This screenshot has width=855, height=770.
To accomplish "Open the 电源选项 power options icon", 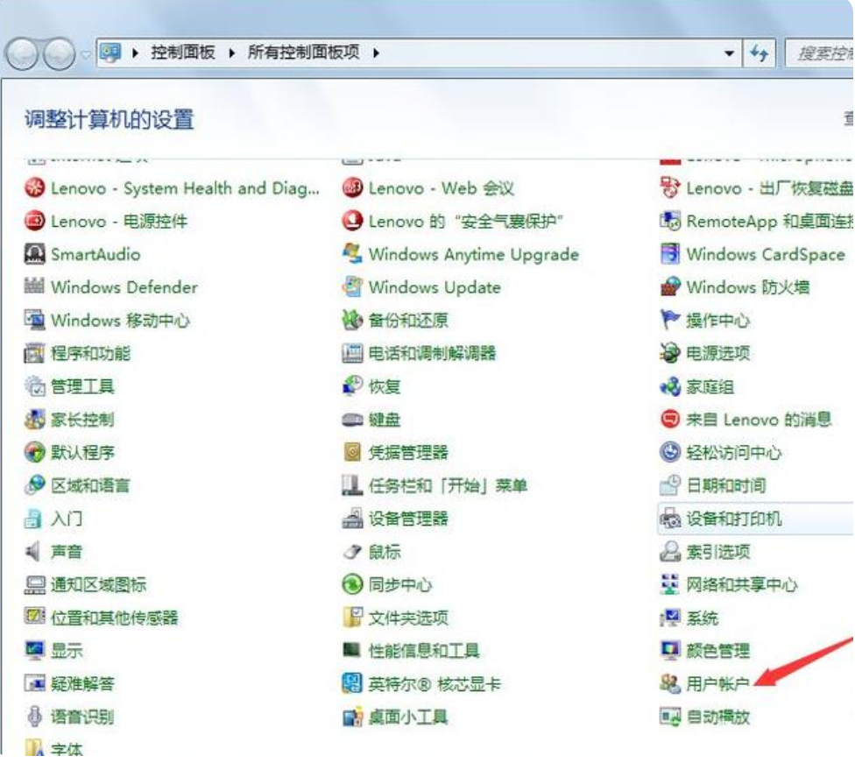I will tap(670, 354).
